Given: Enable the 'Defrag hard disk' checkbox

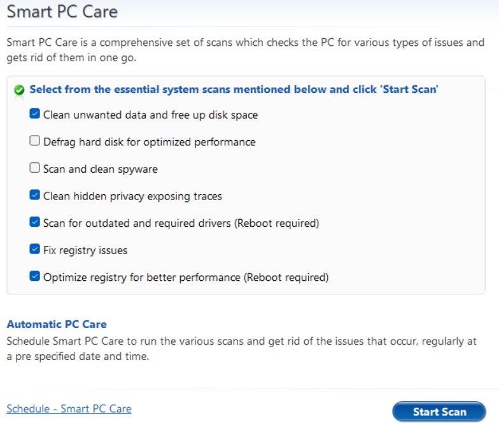Looking at the screenshot, I should point(35,141).
